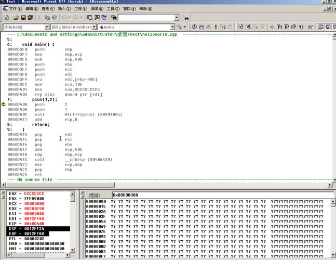Open the 调试 menu

tap(97, 9)
